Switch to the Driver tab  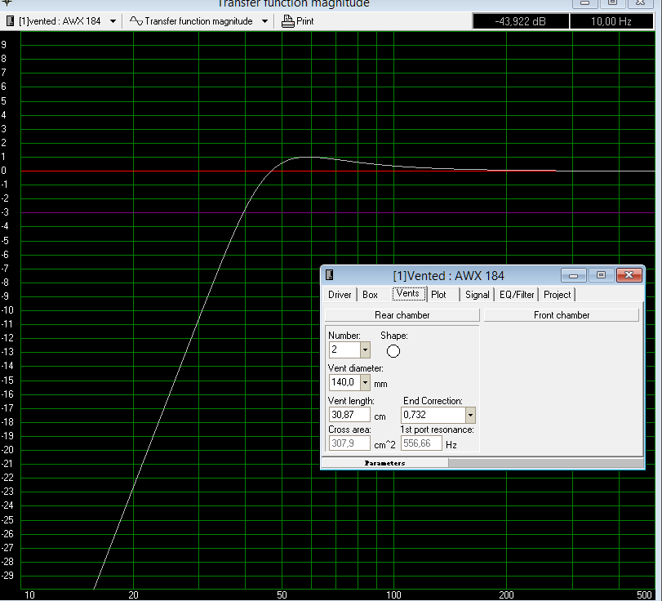coord(340,295)
